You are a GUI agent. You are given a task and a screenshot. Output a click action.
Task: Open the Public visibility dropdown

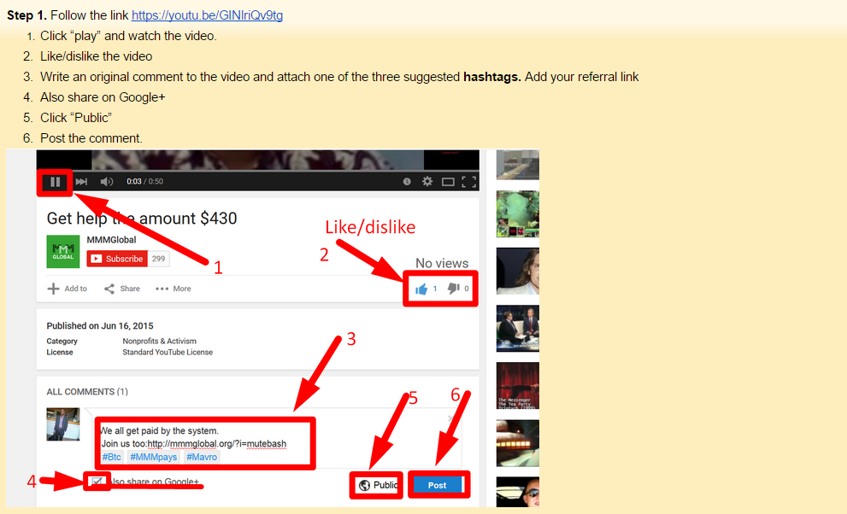click(377, 485)
